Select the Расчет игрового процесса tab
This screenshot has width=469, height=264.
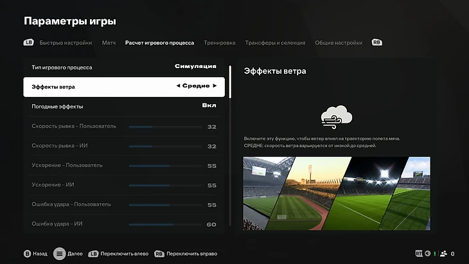tap(159, 43)
